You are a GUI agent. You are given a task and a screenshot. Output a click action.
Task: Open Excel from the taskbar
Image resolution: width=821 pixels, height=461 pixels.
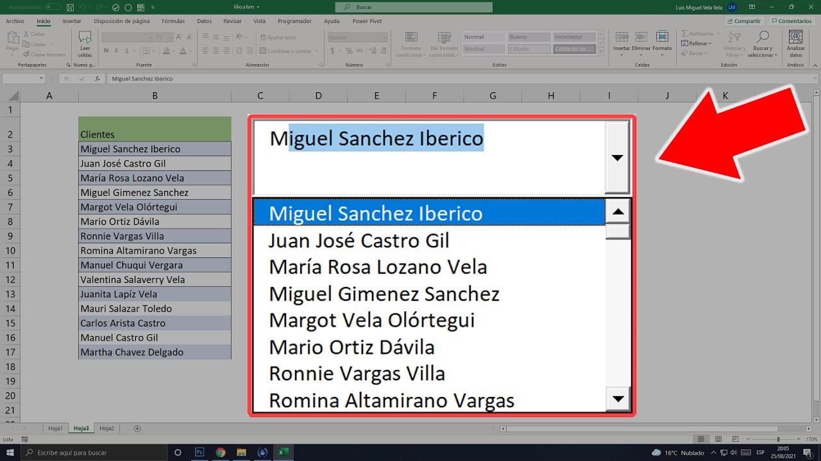click(283, 451)
